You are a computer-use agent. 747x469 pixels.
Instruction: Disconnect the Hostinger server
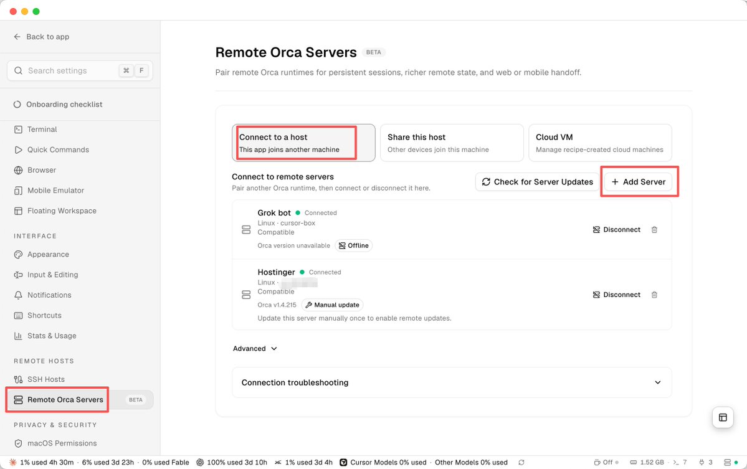click(616, 295)
